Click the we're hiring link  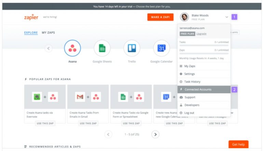point(50,17)
